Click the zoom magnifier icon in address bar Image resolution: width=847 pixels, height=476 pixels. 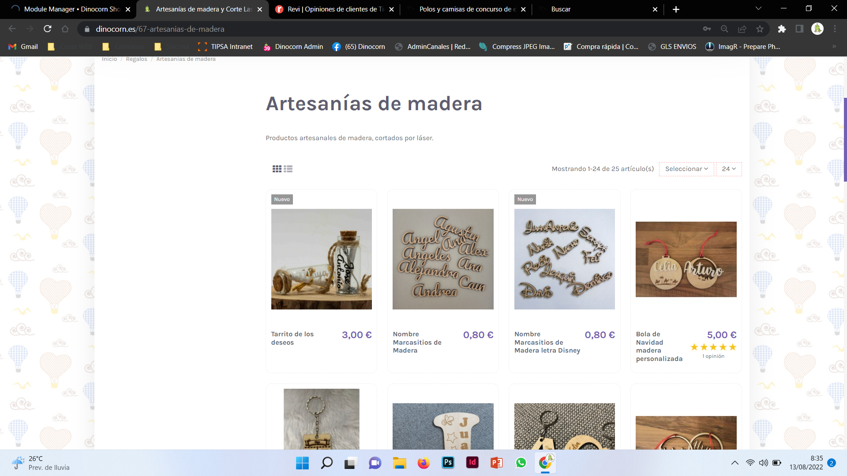(x=724, y=29)
